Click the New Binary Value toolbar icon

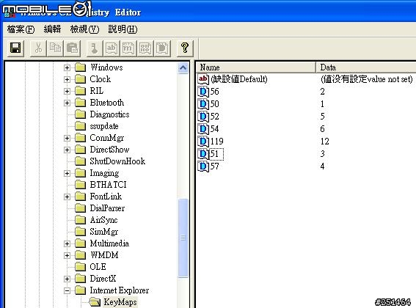(145, 48)
